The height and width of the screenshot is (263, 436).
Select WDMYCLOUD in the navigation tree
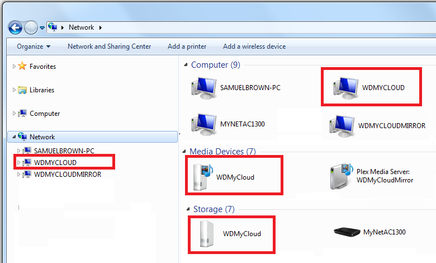click(x=55, y=162)
